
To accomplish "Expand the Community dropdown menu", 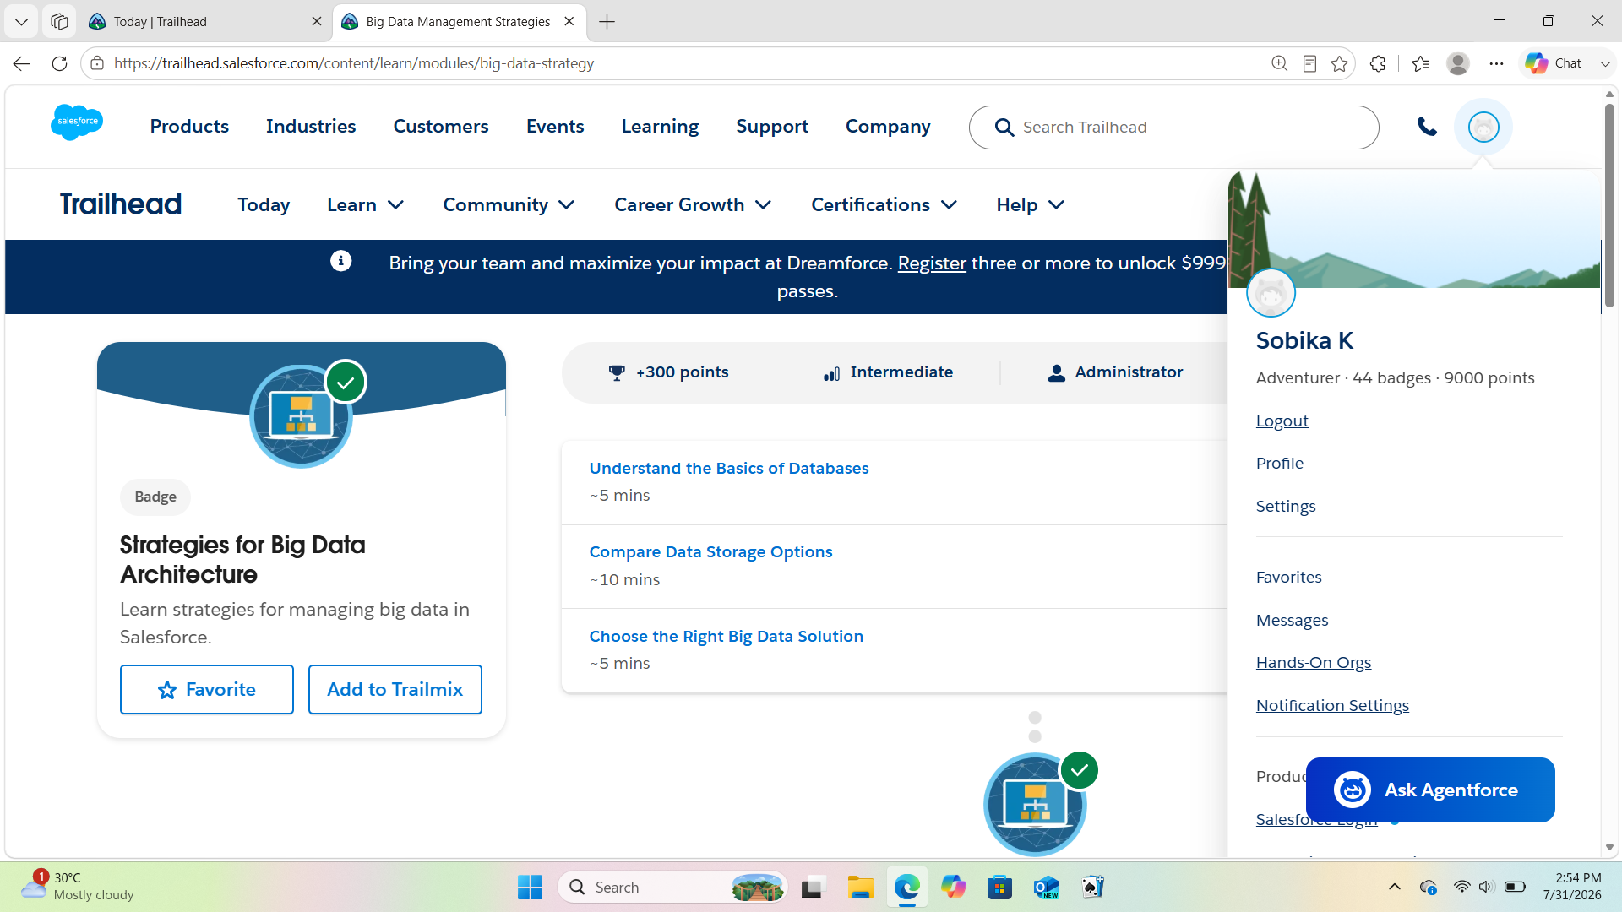I will tap(509, 204).
